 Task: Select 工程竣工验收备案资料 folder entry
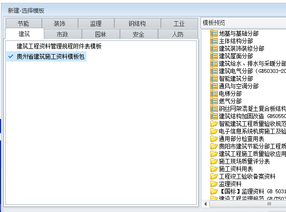pos(247,177)
